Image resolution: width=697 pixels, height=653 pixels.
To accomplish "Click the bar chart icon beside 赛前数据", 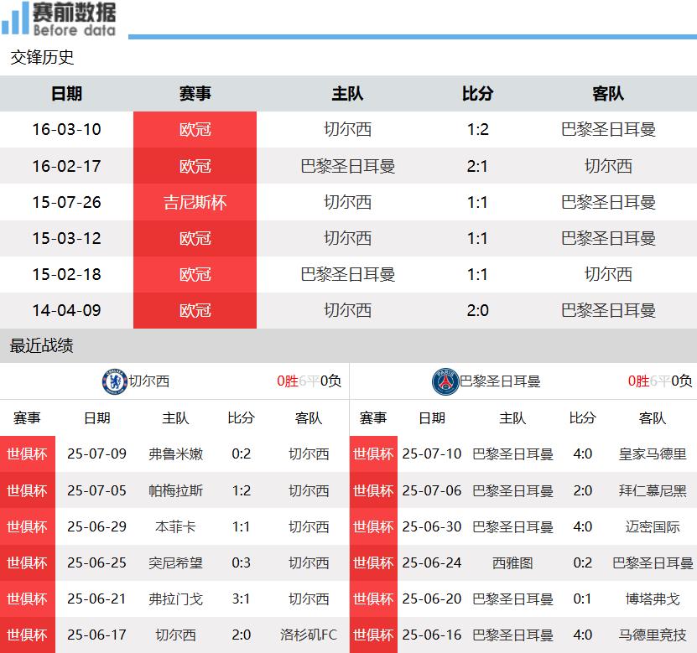I will 15,18.
